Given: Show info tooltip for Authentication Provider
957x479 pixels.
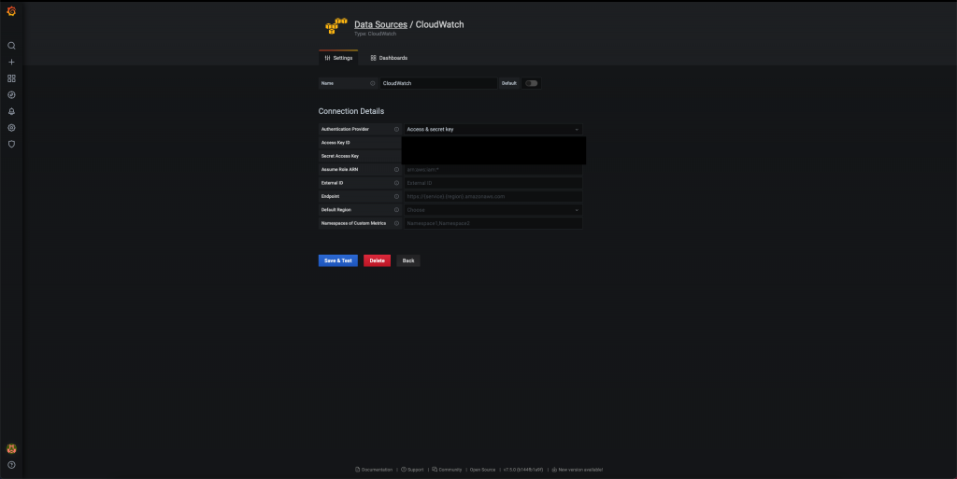Looking at the screenshot, I should tap(396, 129).
